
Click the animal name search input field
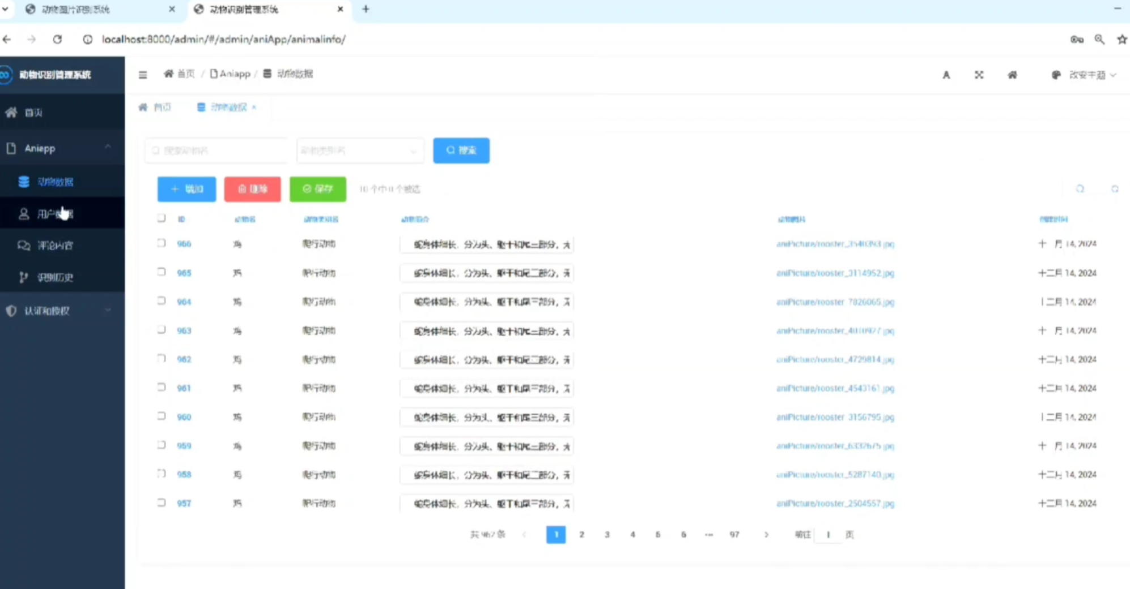click(216, 151)
